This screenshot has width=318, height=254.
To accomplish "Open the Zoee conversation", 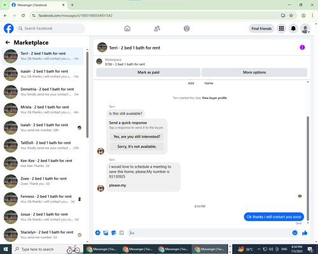I will (43, 181).
